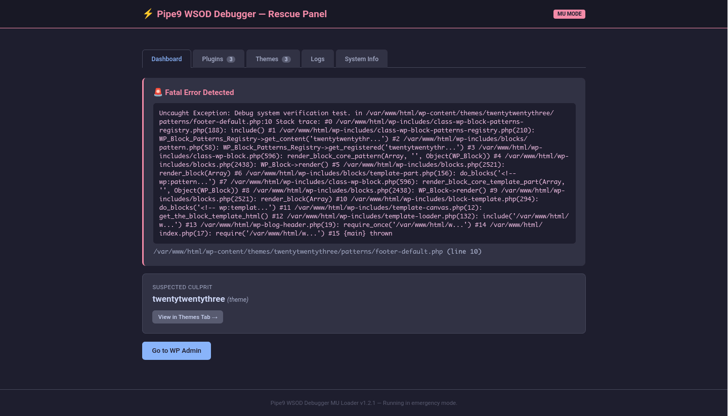Viewport: 728px width, 416px height.
Task: Click the View in Themes Tab button
Action: pos(188,317)
